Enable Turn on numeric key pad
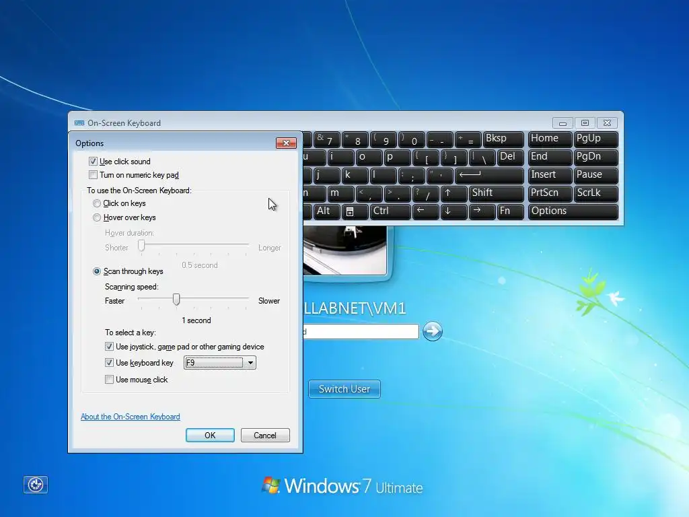The width and height of the screenshot is (689, 517). [x=93, y=175]
